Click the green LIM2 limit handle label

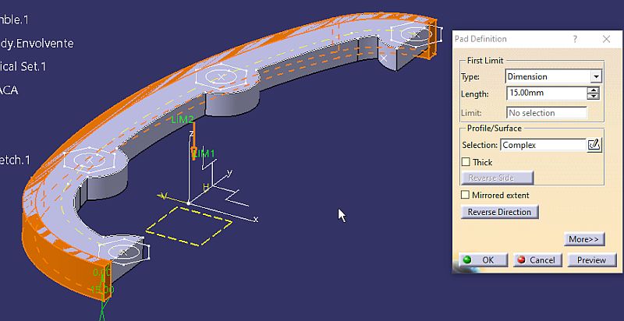coord(182,119)
